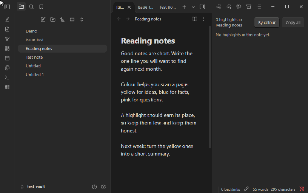Open the Issue-test note
This screenshot has height=193, width=308.
62,40
